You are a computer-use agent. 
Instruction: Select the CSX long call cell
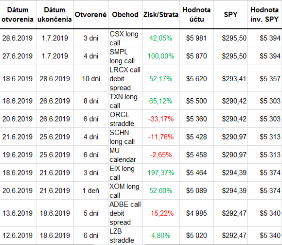[x=125, y=38]
